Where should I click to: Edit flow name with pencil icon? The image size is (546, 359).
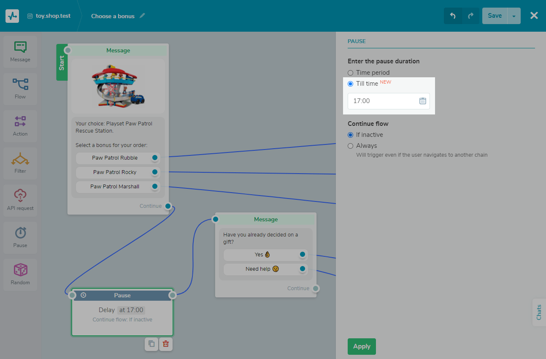(x=142, y=16)
